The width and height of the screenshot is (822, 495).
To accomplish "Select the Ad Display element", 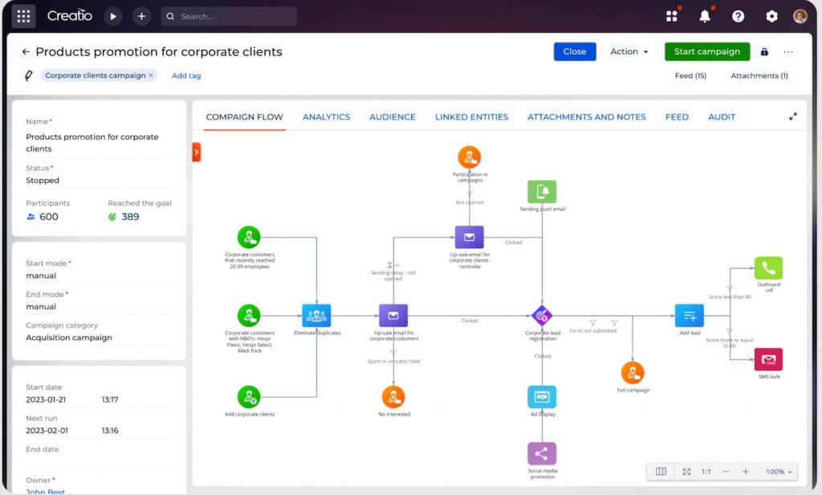I will point(542,397).
